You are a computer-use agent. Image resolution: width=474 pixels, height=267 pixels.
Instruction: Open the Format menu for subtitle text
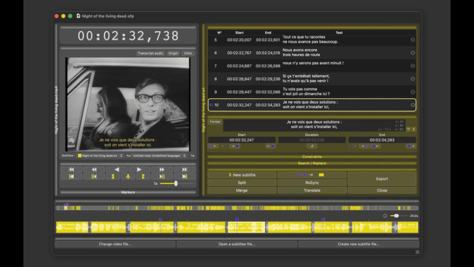coord(215,122)
